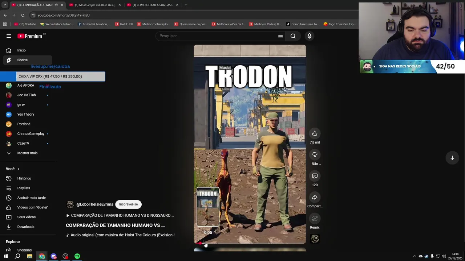465x261 pixels.
Task: Click into the Pesquisar search field
Action: tap(218, 36)
